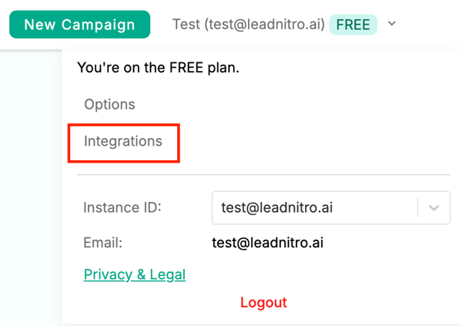
Task: Click the Test account name in header
Action: (185, 25)
